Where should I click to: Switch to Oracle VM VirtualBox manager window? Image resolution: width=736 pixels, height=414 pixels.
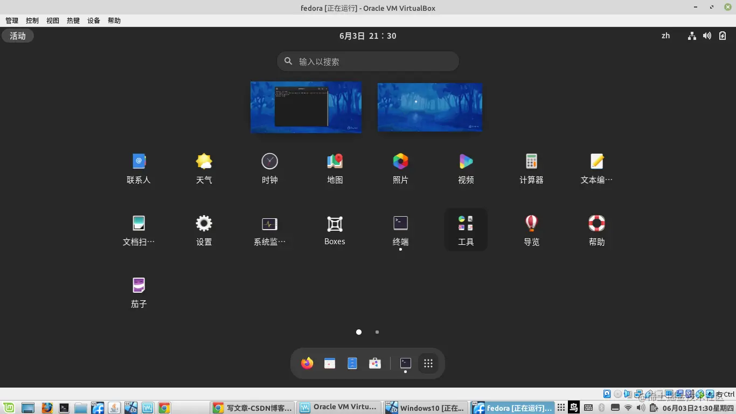coord(339,408)
